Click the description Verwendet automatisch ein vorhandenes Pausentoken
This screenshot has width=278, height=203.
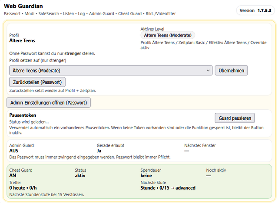(136, 130)
